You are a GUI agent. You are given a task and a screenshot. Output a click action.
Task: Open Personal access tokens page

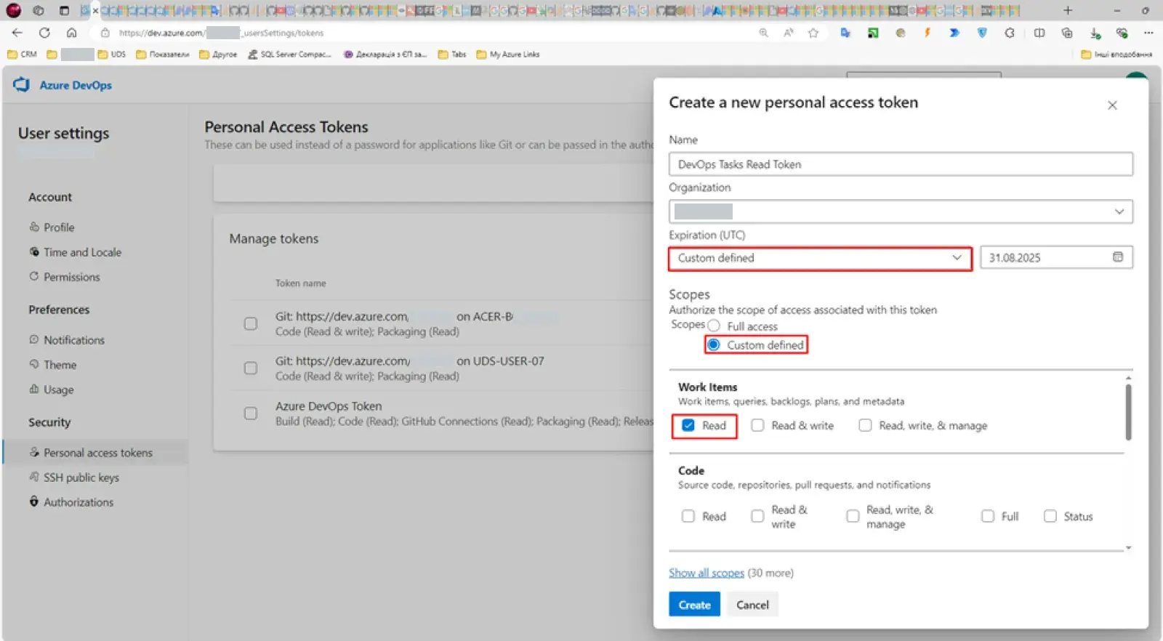click(x=96, y=452)
